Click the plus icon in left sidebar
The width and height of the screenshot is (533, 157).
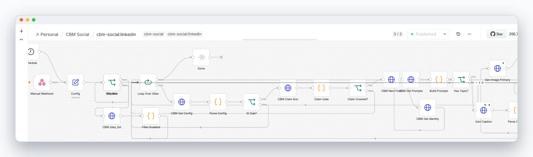[21, 31]
